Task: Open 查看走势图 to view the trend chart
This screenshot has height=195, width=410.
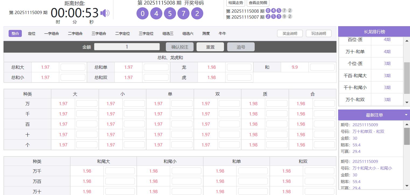Action: point(257,4)
